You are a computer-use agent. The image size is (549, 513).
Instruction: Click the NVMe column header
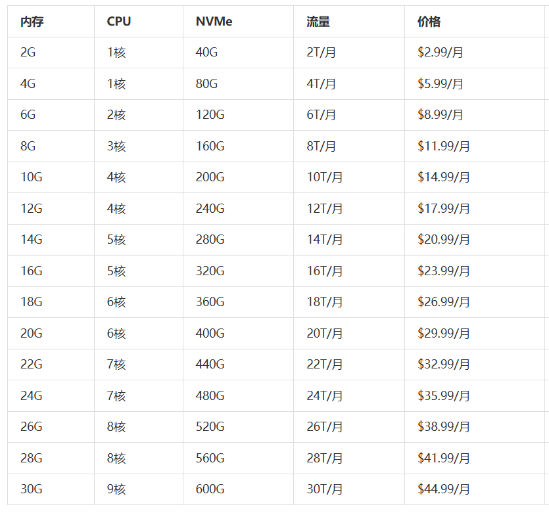pos(214,22)
